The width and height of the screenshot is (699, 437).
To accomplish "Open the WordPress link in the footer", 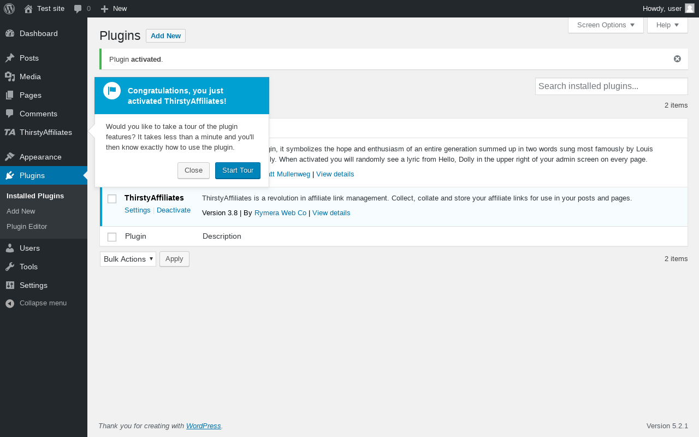I will pos(204,426).
